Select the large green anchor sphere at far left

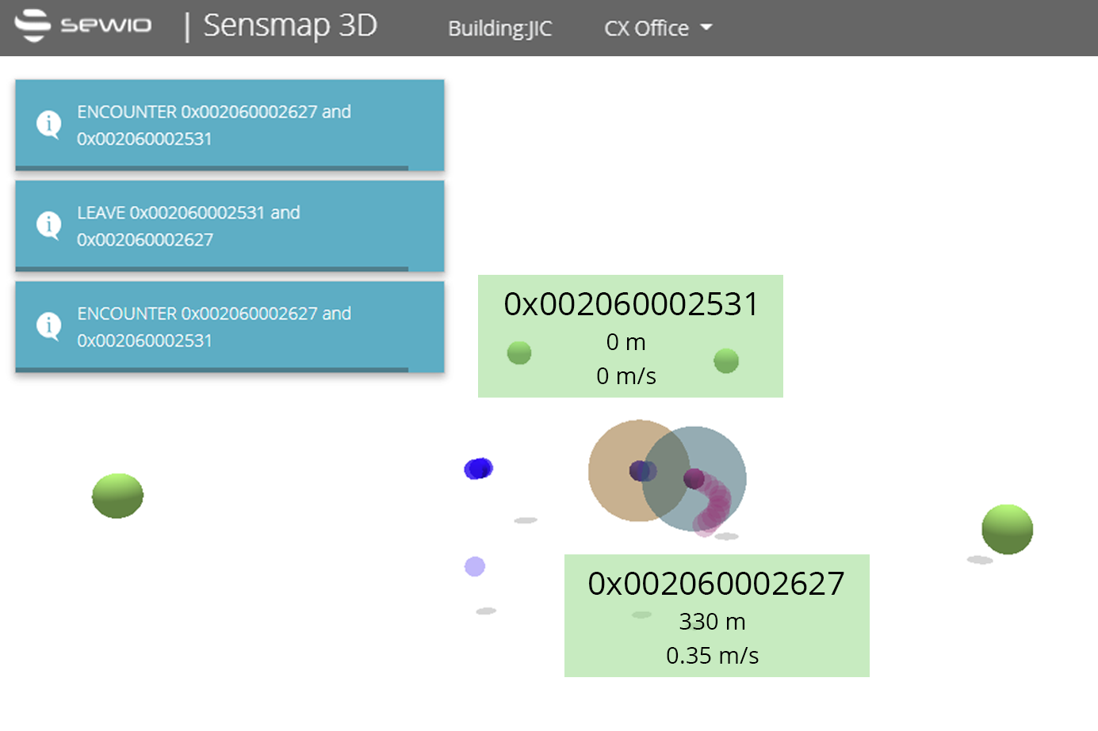coord(117,496)
